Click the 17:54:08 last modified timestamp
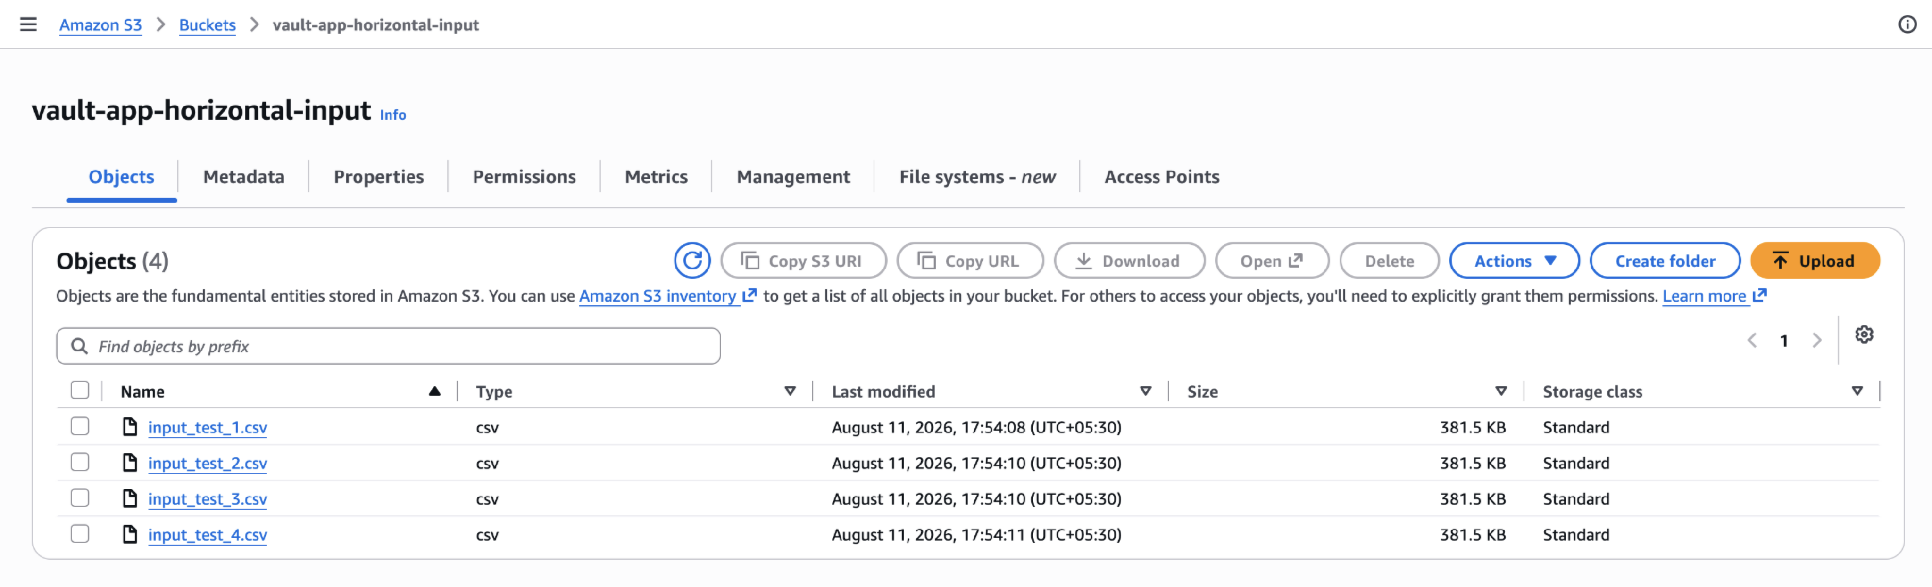Viewport: 1932px width, 587px height. (976, 427)
